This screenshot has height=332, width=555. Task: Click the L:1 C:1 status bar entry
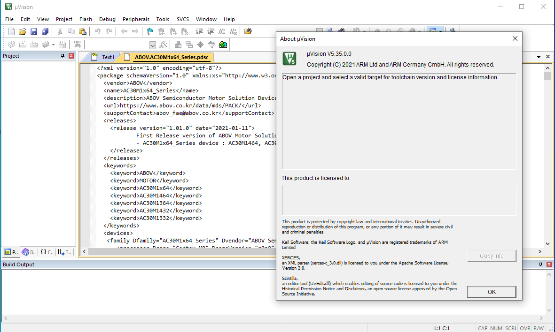442,328
